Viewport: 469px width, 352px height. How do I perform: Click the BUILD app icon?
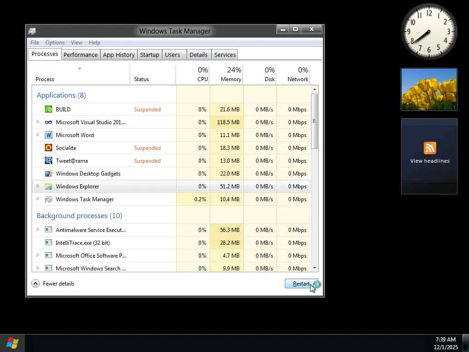[x=49, y=109]
